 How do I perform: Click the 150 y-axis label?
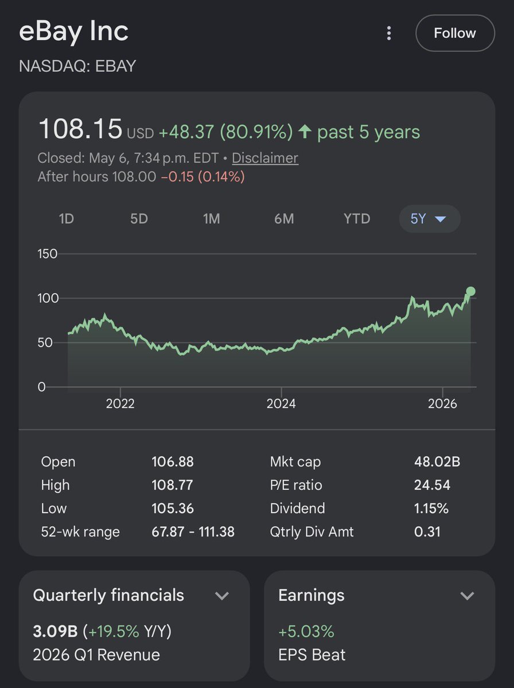click(48, 254)
